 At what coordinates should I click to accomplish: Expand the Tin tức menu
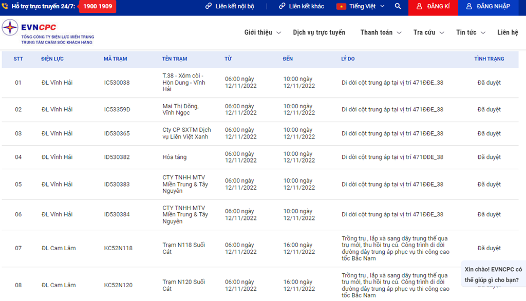coord(471,32)
